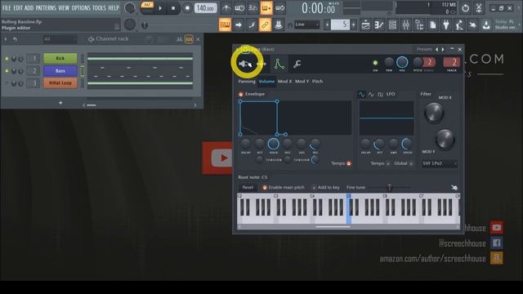Click the download-arrow icon in toolbar
The width and height of the screenshot is (523, 294).
click(486, 24)
